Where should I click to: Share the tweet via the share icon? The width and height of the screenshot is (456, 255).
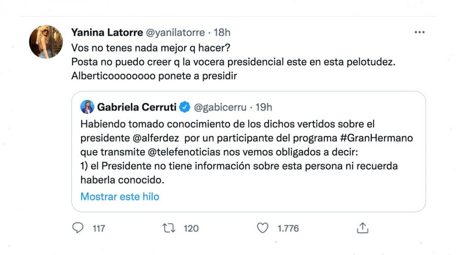click(x=363, y=228)
